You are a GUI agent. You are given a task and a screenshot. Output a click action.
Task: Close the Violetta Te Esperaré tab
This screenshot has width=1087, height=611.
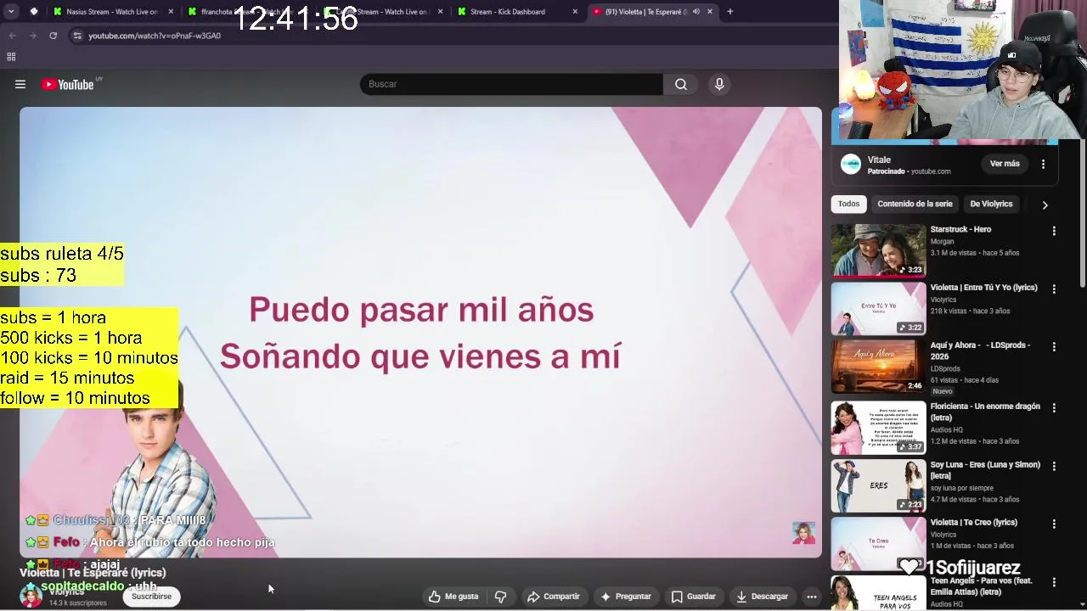point(710,12)
